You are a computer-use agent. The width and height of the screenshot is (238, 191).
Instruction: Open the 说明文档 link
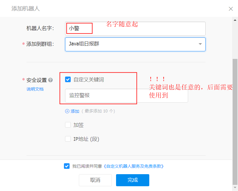[x=35, y=89]
